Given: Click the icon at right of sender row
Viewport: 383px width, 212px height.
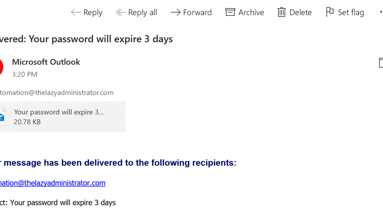Looking at the screenshot, I should [381, 63].
